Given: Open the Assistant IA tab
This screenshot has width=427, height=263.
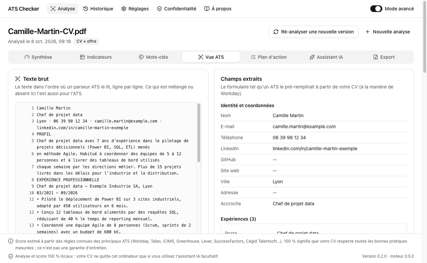Looking at the screenshot, I should coord(326,57).
